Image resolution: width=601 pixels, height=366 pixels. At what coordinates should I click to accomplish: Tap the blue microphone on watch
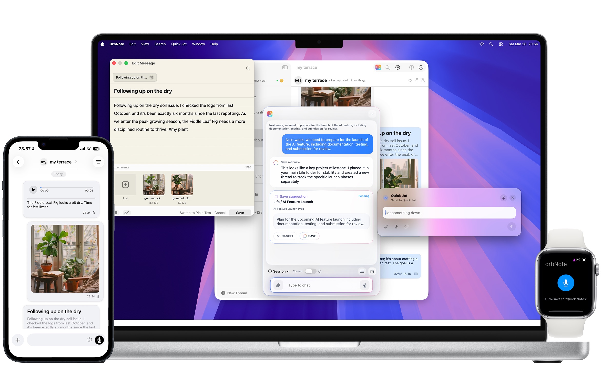click(566, 283)
